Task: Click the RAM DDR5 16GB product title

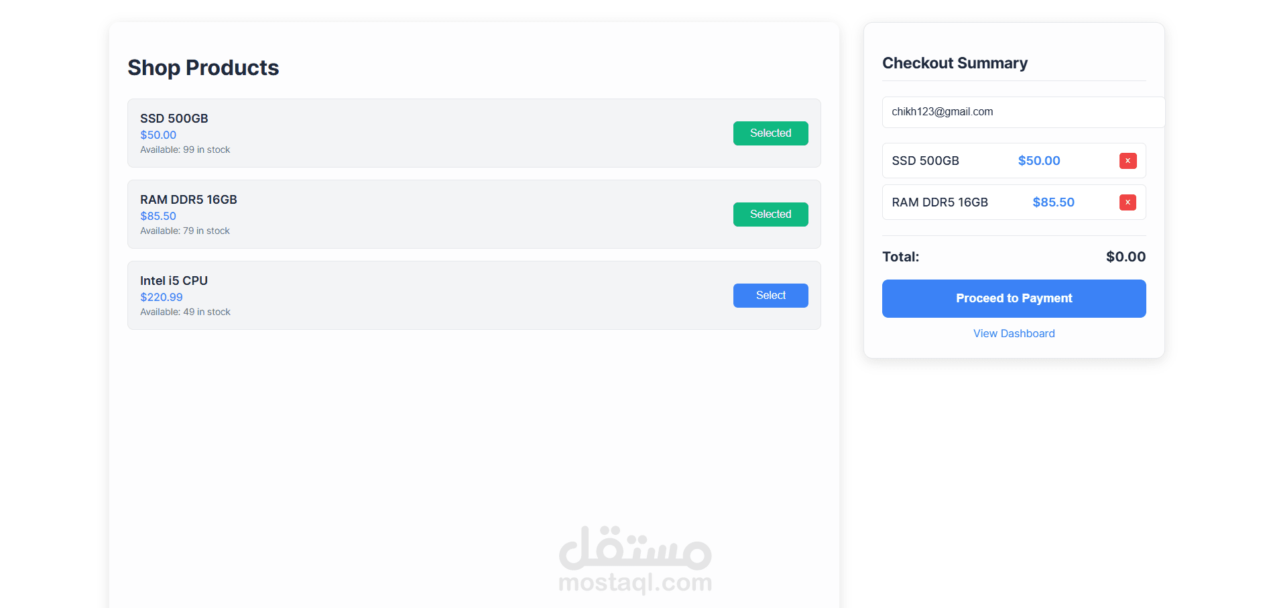Action: pyautogui.click(x=188, y=200)
